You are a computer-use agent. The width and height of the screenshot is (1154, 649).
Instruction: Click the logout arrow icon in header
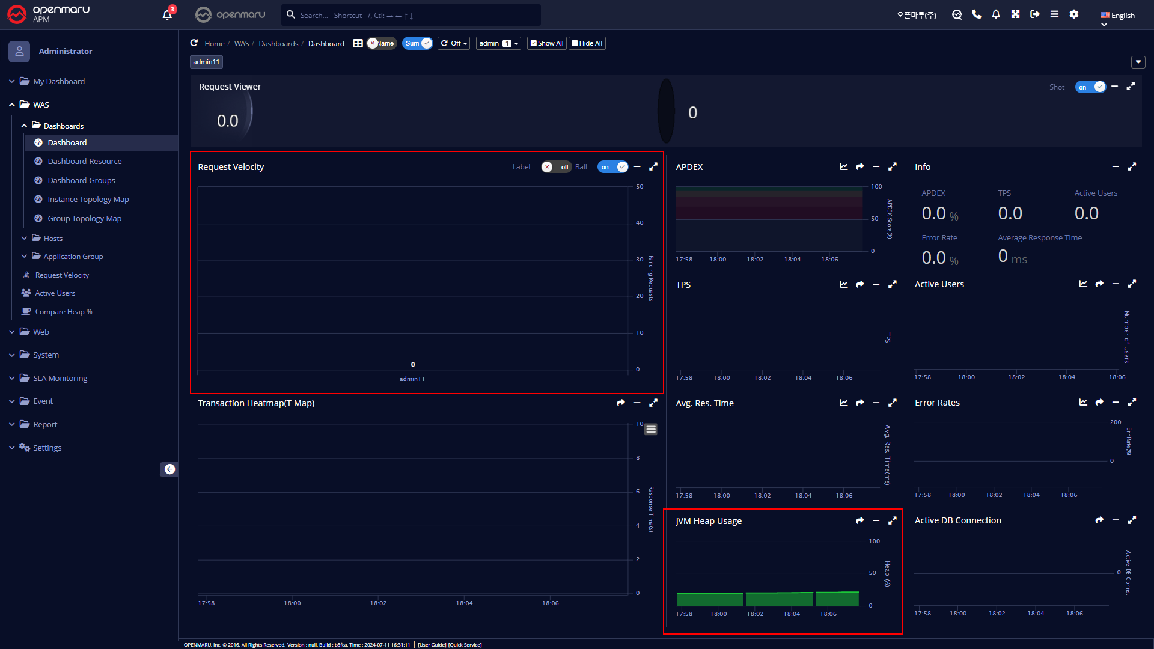[x=1034, y=14]
